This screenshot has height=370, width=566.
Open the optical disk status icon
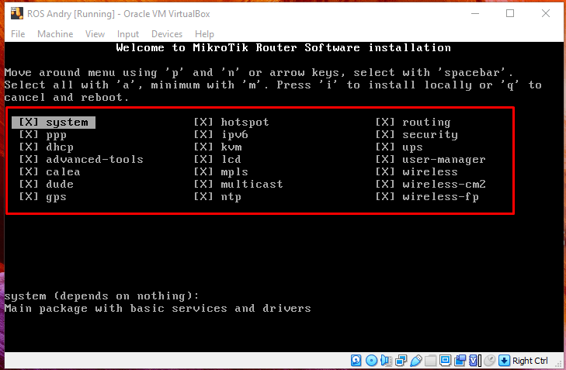371,361
